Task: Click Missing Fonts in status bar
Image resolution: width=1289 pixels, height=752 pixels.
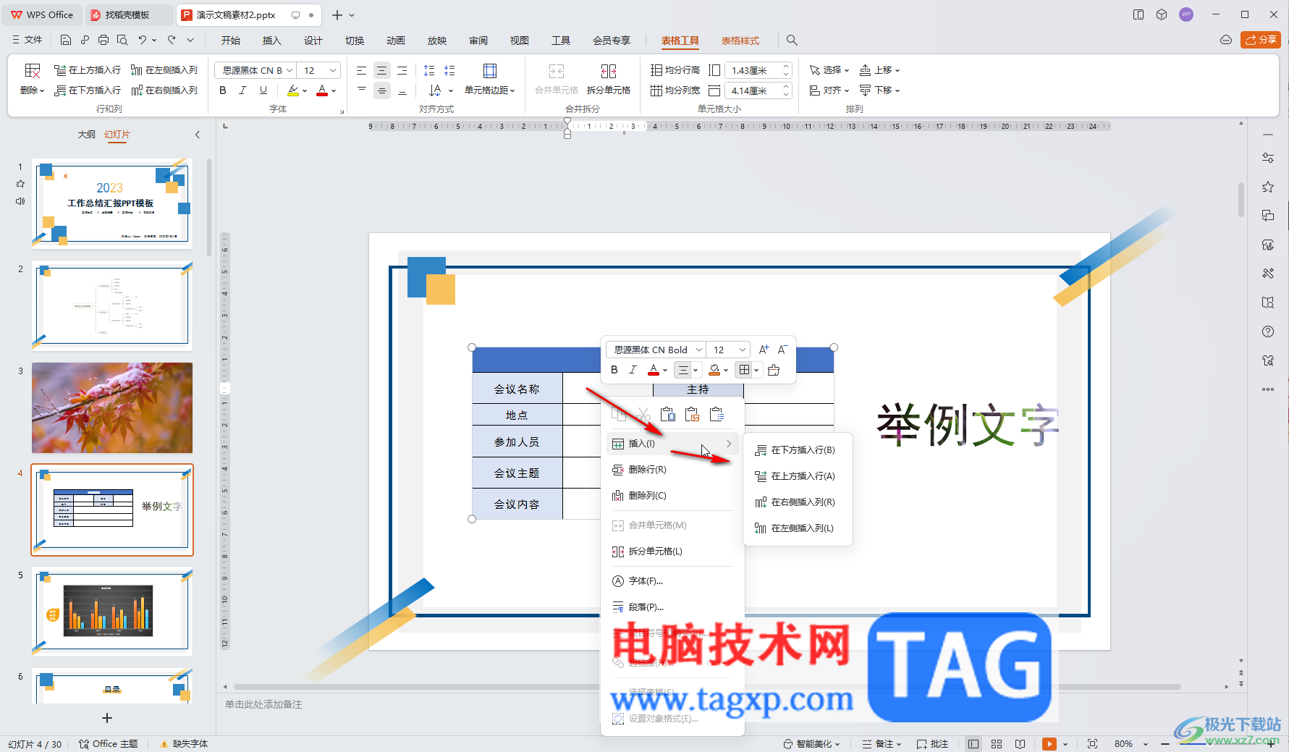Action: (185, 744)
